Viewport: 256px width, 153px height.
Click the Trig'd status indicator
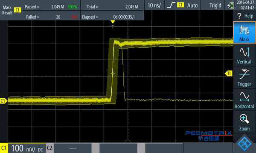pyautogui.click(x=215, y=6)
